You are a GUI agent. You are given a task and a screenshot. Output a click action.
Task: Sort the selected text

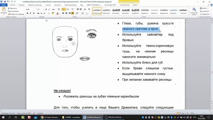[x=85, y=9]
